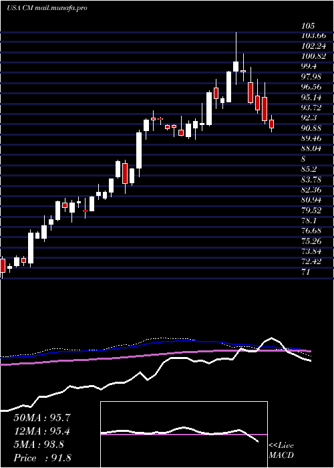Click the 79.52 price axis label
The height and width of the screenshot is (468, 334).
click(x=311, y=210)
